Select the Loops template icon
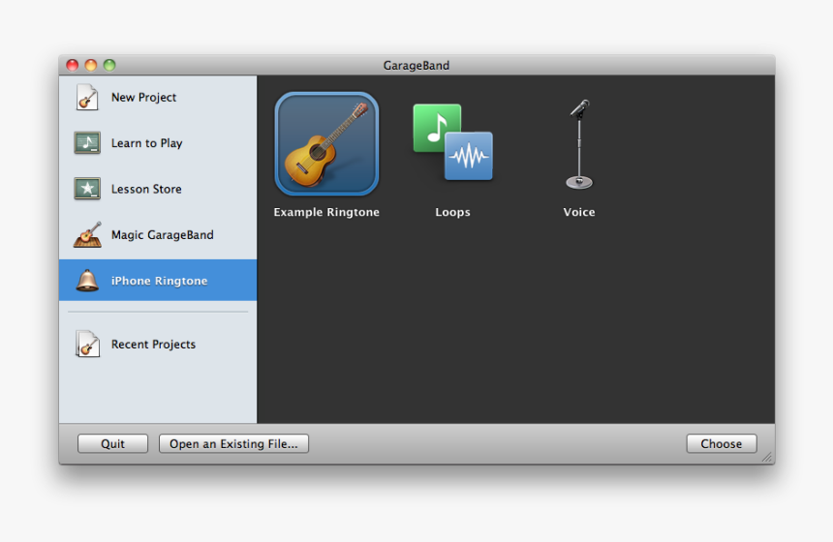 (x=452, y=143)
